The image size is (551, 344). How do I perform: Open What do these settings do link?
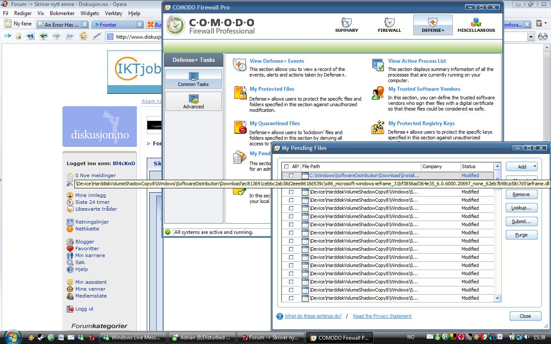click(x=313, y=316)
